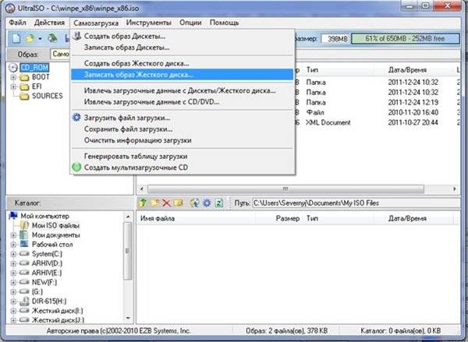Screen dimensions: 468x342
Task: Open the Файл menu
Action: tap(17, 23)
